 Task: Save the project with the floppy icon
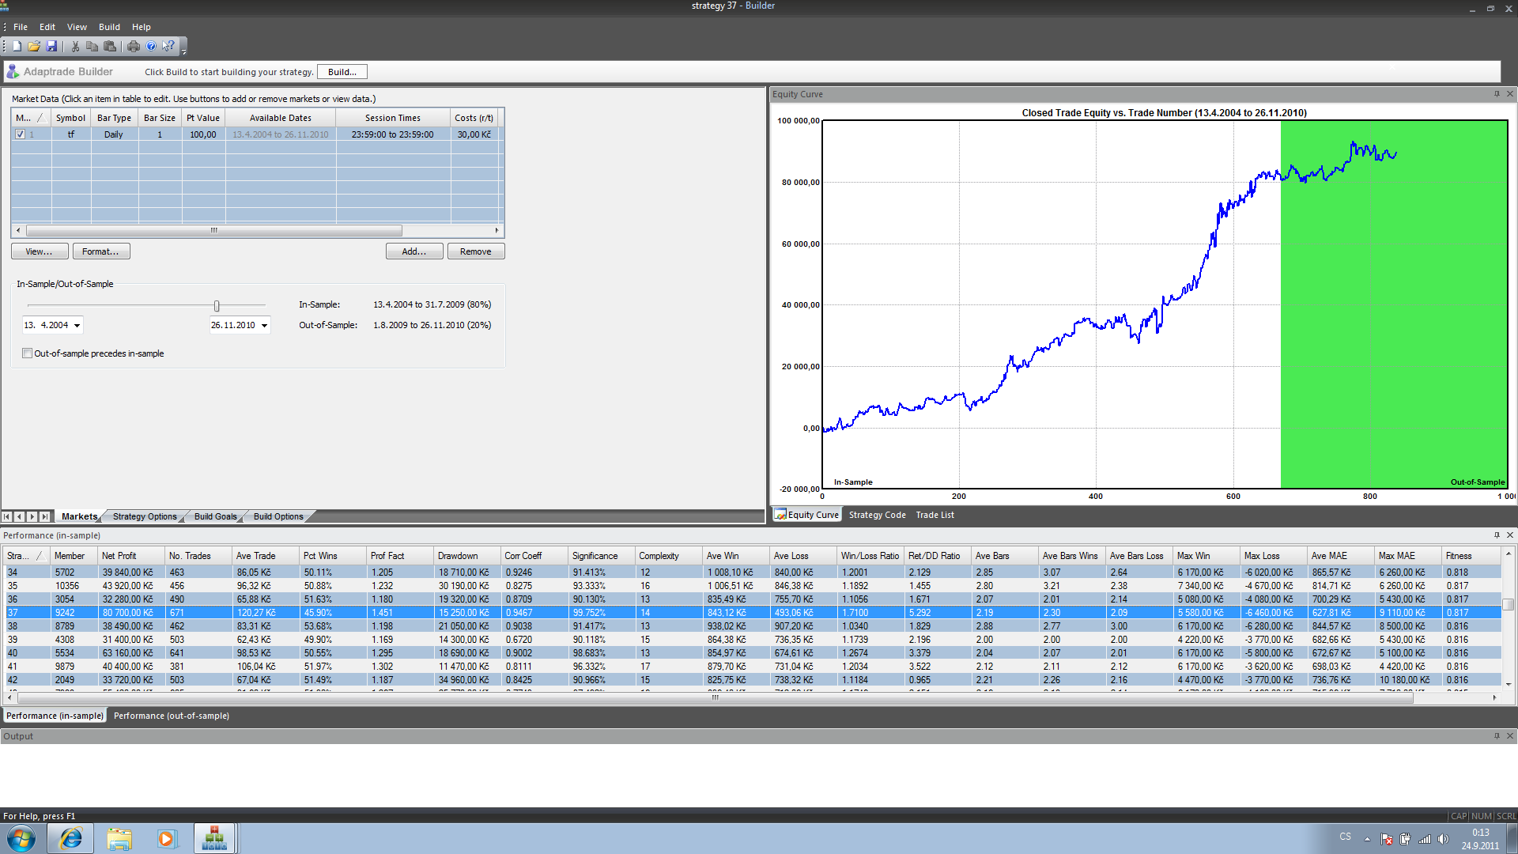51,47
